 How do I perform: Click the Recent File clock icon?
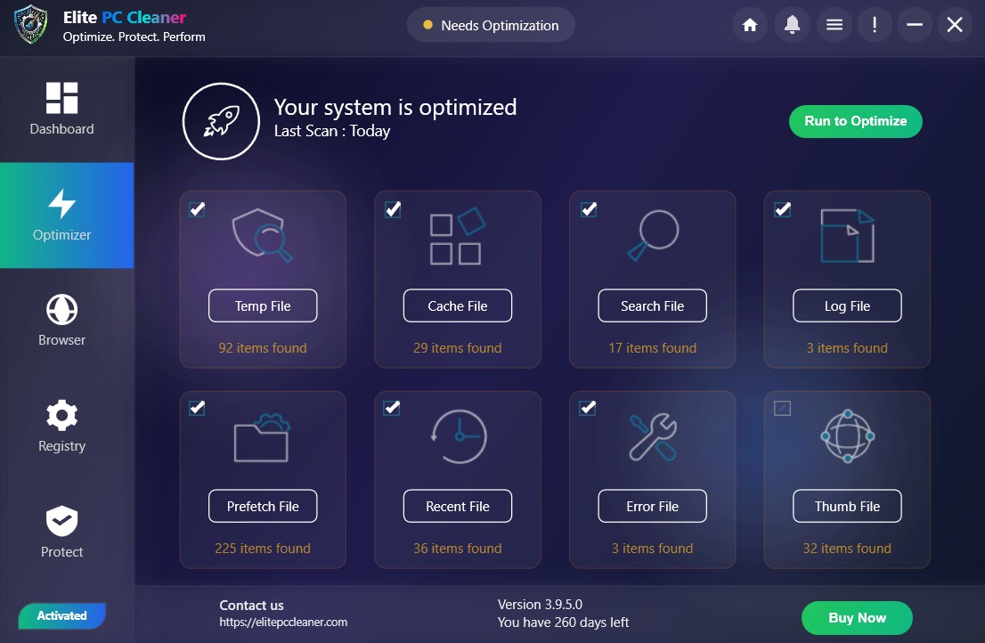459,436
